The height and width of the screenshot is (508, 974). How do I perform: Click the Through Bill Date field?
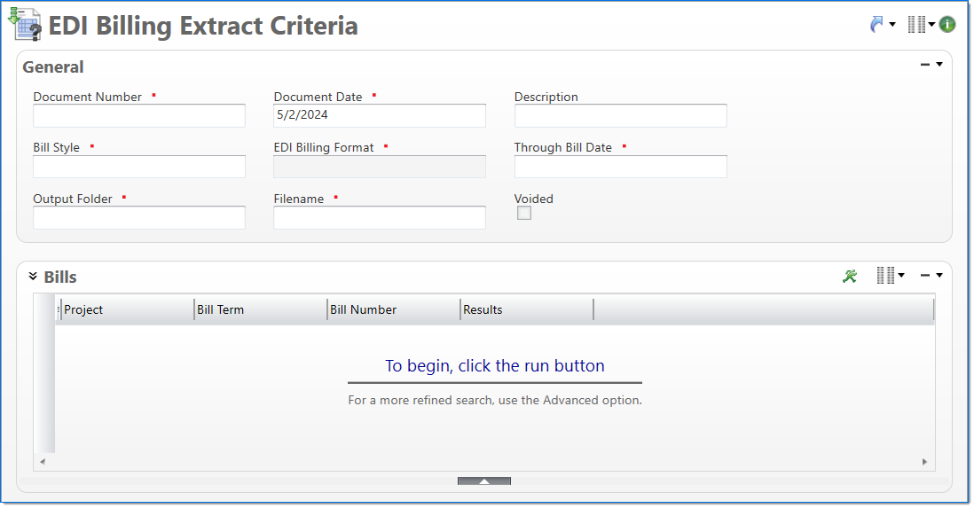620,167
